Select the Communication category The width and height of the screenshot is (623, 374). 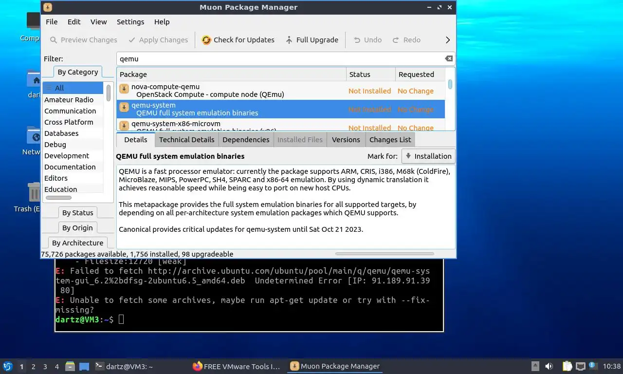click(73, 111)
